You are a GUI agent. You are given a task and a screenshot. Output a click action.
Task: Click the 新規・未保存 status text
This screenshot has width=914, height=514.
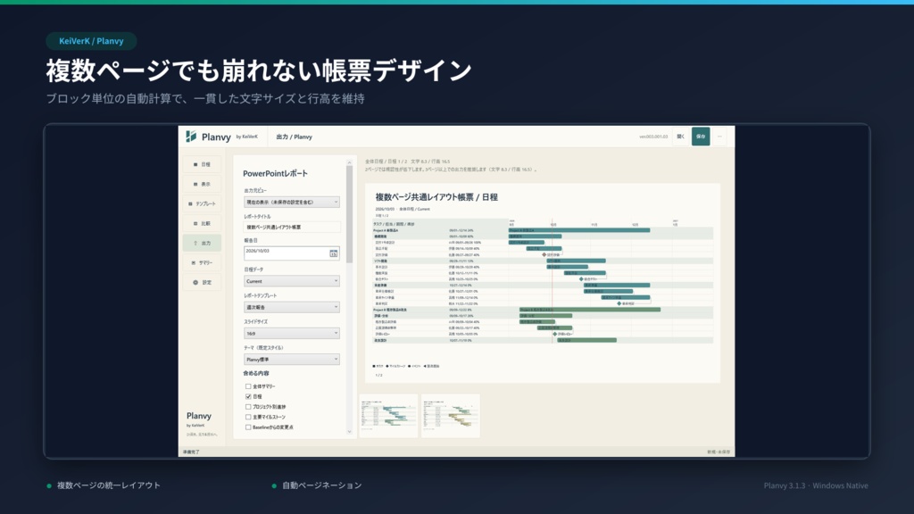click(719, 452)
